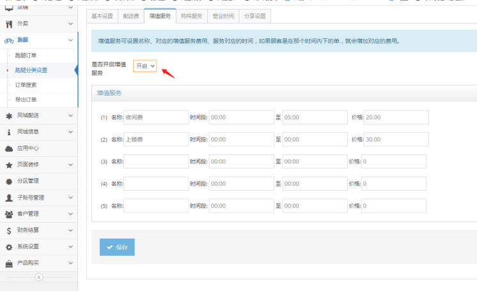
Task: Switch to the 营业时间 tab
Action: pyautogui.click(x=224, y=15)
